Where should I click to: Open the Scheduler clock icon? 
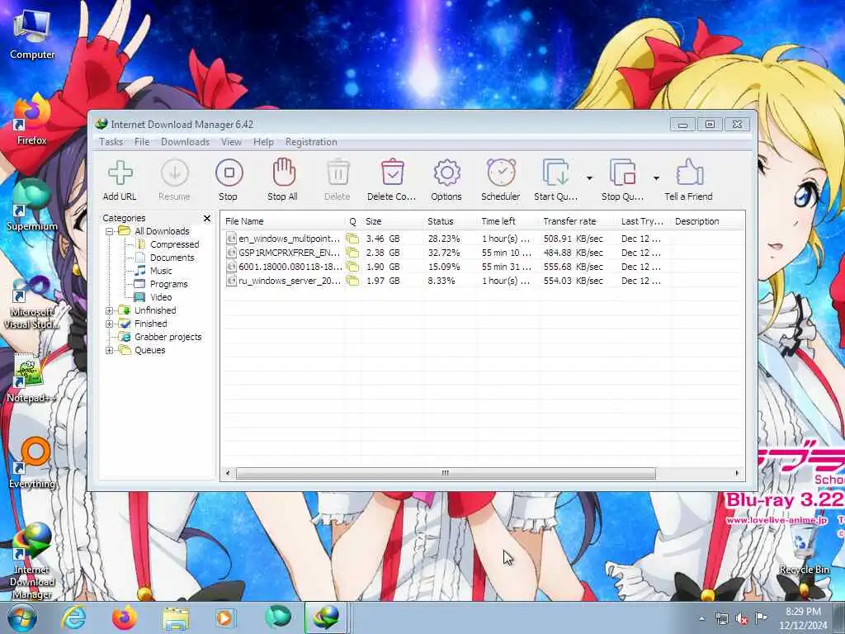[x=501, y=180]
